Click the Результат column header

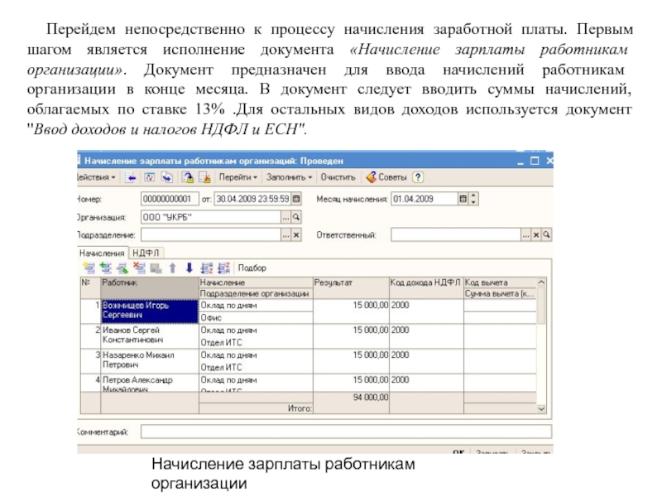351,288
